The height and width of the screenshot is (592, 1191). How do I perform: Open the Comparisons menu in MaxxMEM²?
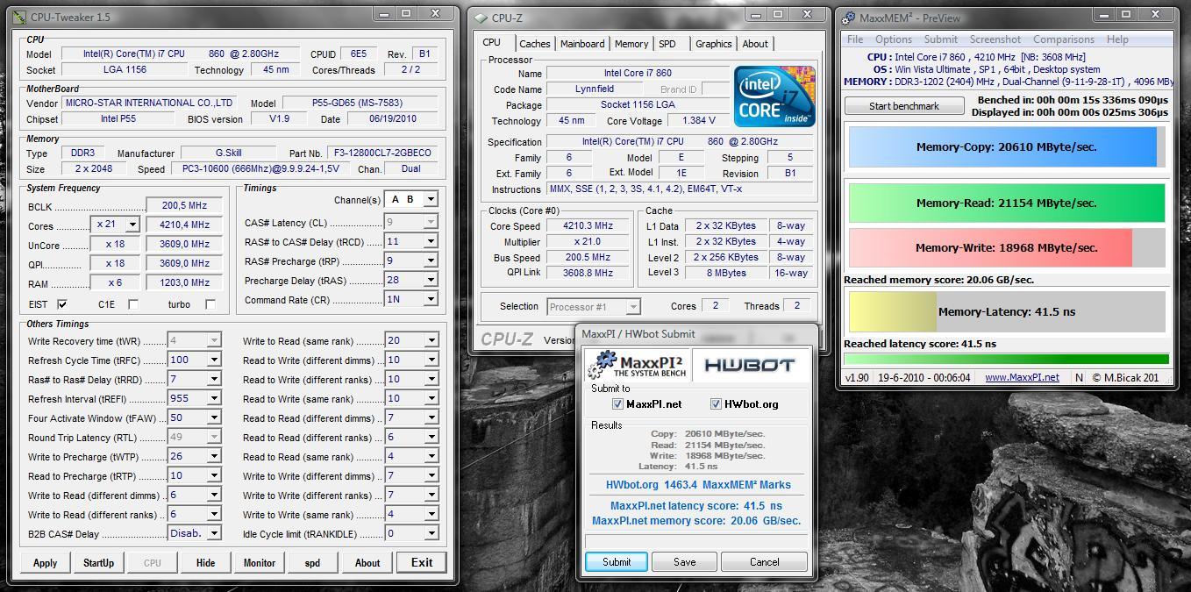1064,39
